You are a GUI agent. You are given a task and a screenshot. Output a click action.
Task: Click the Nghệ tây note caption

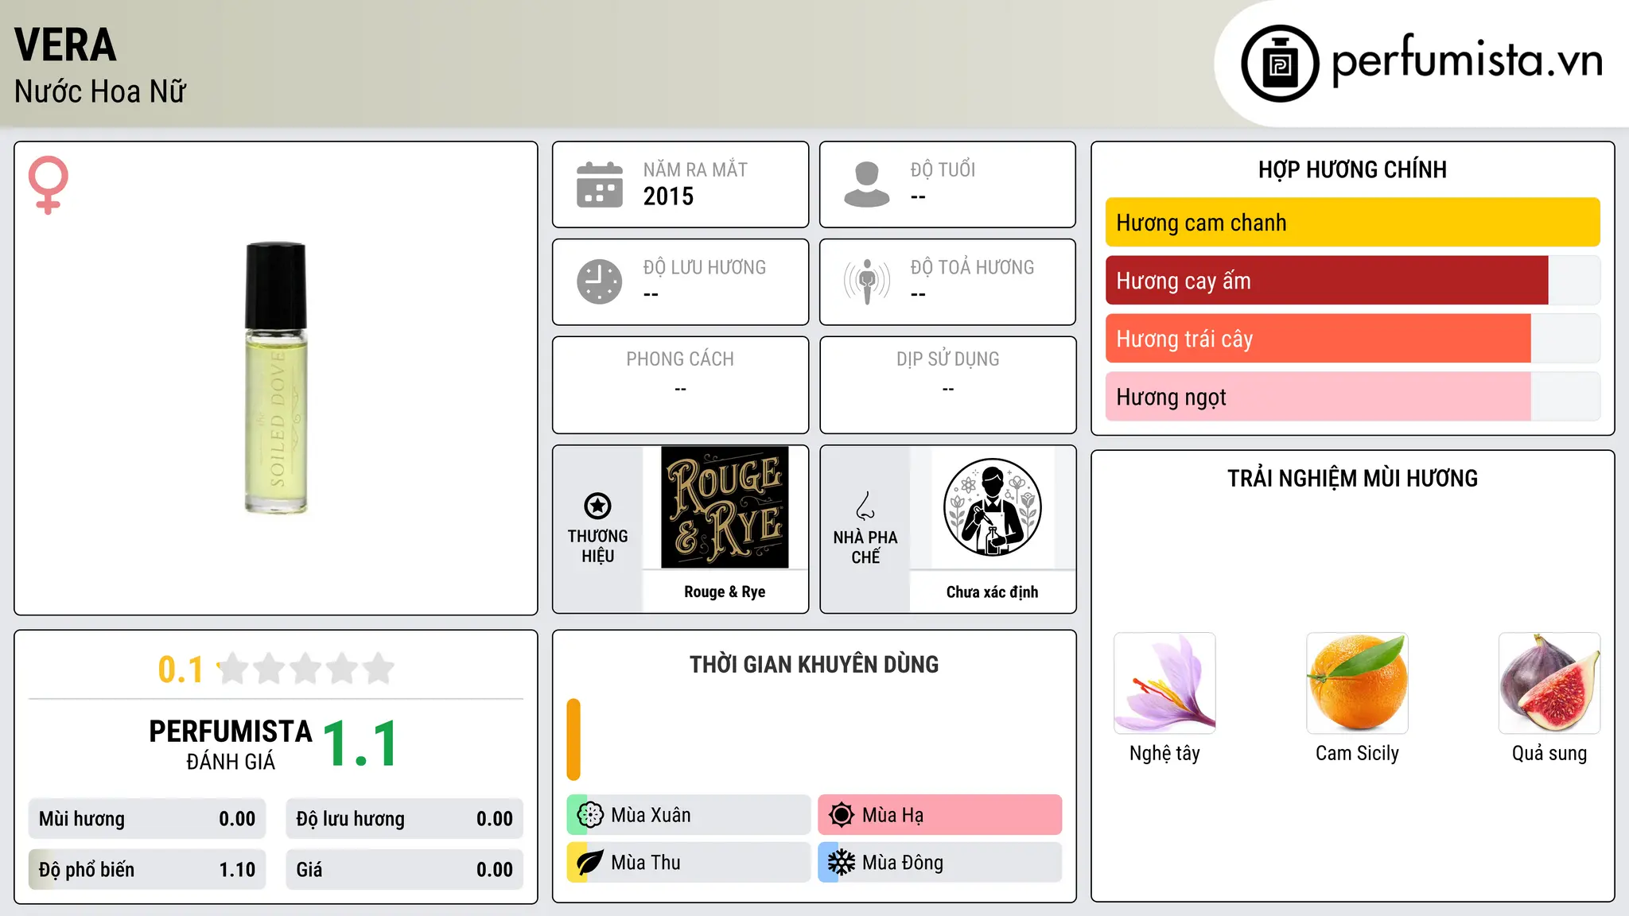[x=1164, y=753]
